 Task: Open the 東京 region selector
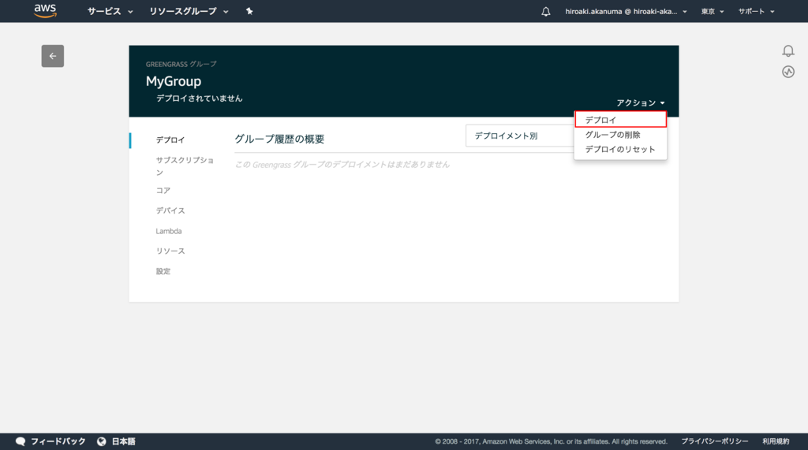click(713, 11)
